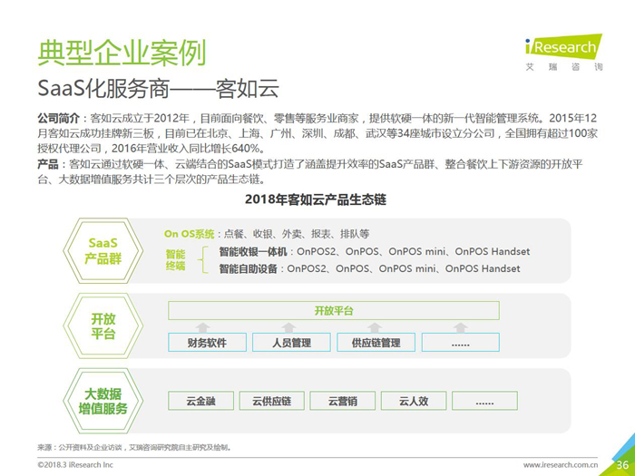This screenshot has width=635, height=476.
Task: Click the 云营销 box
Action: coord(343,401)
